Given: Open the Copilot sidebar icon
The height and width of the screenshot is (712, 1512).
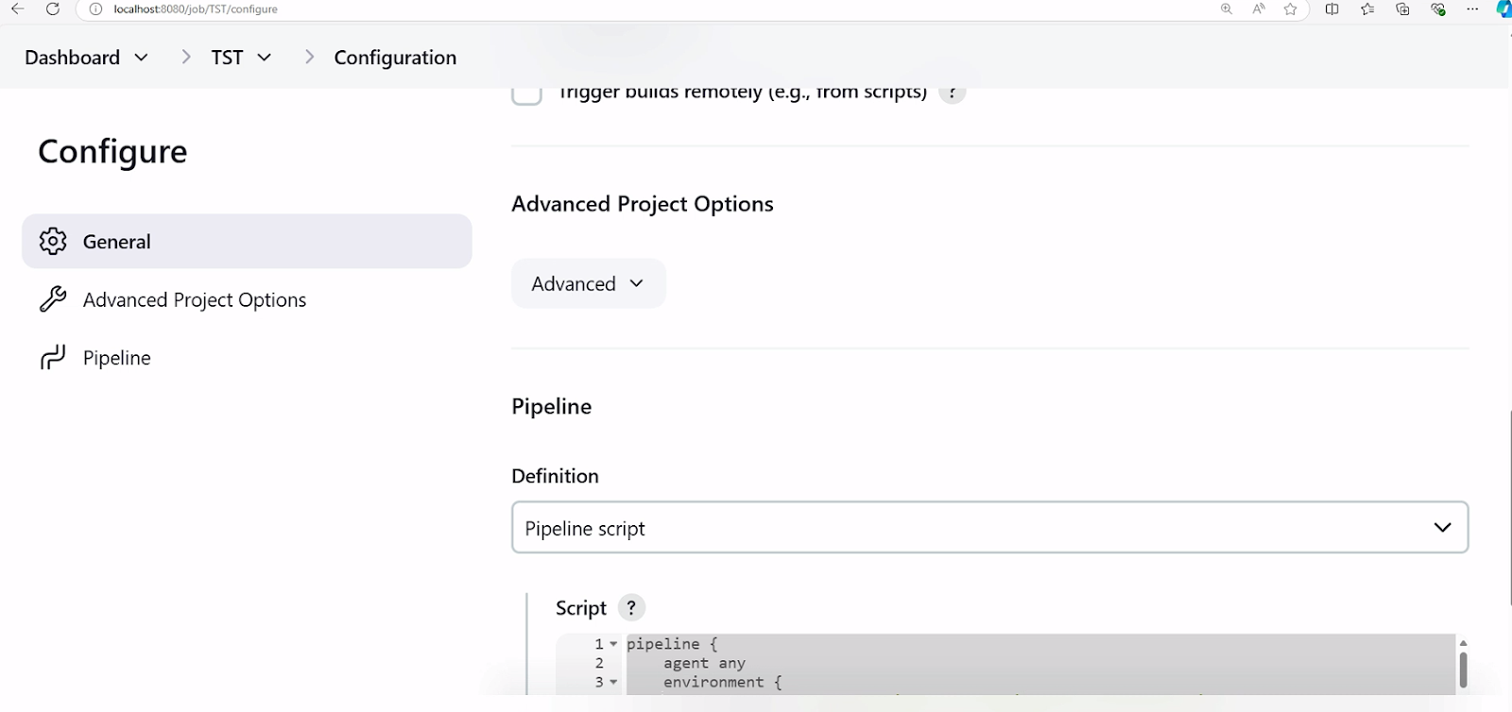Looking at the screenshot, I should coord(1503,8).
